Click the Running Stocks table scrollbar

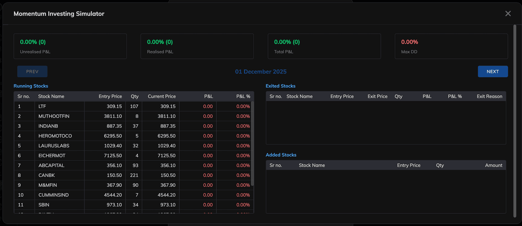[x=252, y=145]
